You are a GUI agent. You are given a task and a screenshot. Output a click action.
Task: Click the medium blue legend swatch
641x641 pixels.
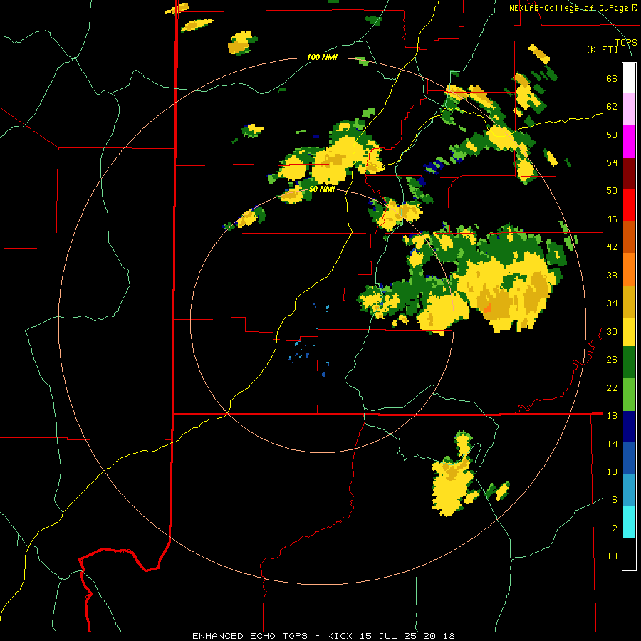coord(629,458)
